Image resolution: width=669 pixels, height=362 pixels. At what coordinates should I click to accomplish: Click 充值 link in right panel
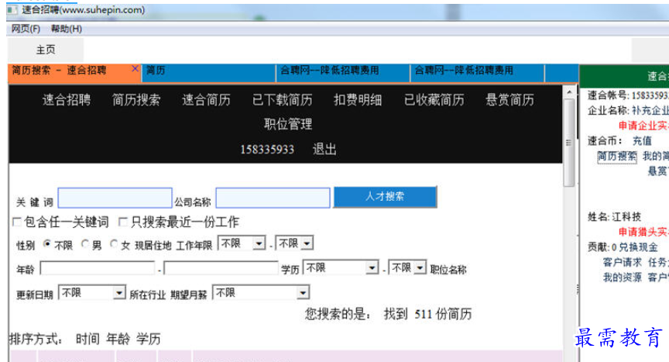point(642,141)
